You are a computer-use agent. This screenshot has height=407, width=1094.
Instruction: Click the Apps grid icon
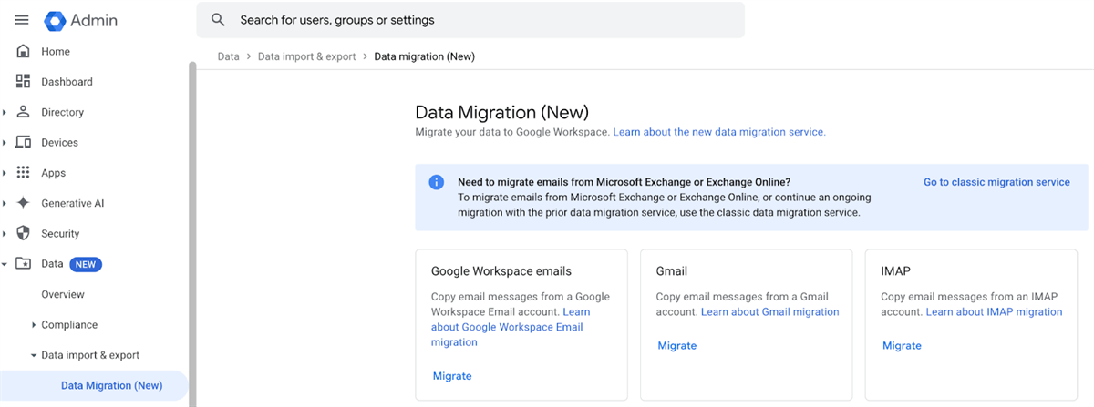pos(24,173)
